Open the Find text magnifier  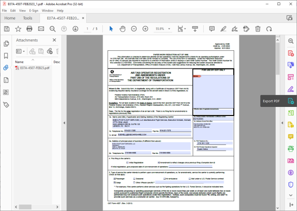(x=52, y=29)
